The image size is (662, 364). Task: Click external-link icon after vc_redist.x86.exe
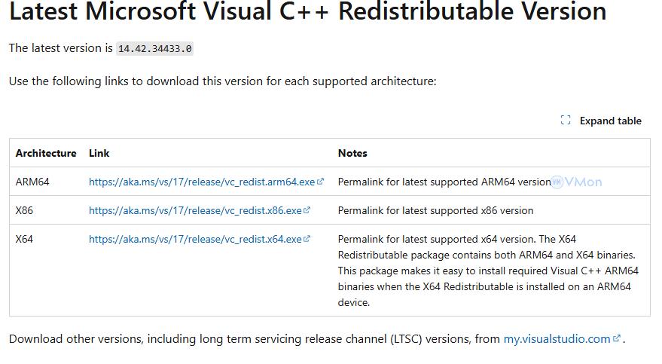(x=307, y=210)
